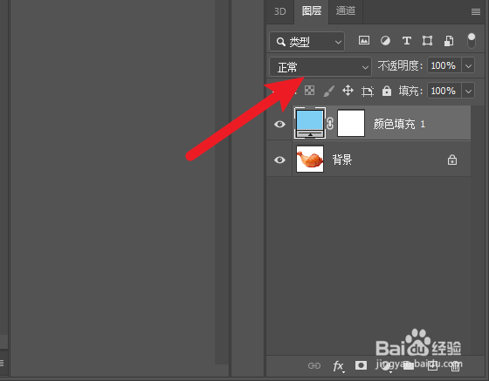Expand the fill slider dropdown arrow
This screenshot has width=489, height=381.
click(468, 91)
